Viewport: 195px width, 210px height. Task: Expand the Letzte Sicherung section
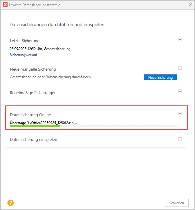click(x=180, y=40)
